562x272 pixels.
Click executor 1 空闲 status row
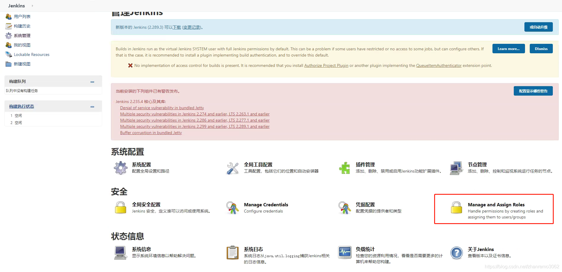pos(53,115)
